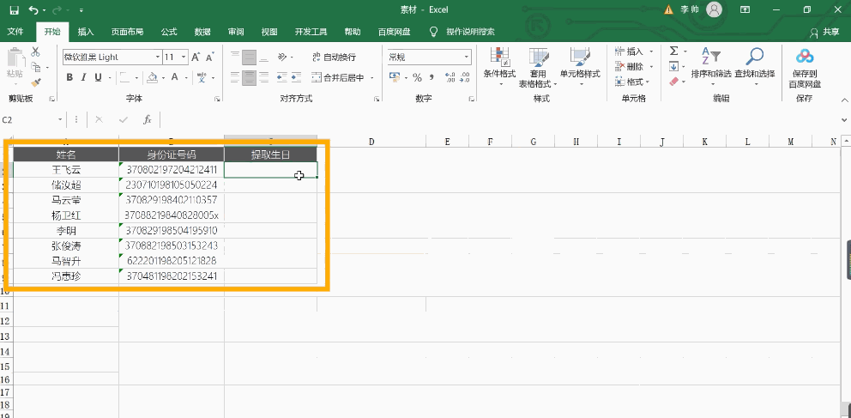Open Format as Table (套用表格格式)
The width and height of the screenshot is (851, 418).
538,68
